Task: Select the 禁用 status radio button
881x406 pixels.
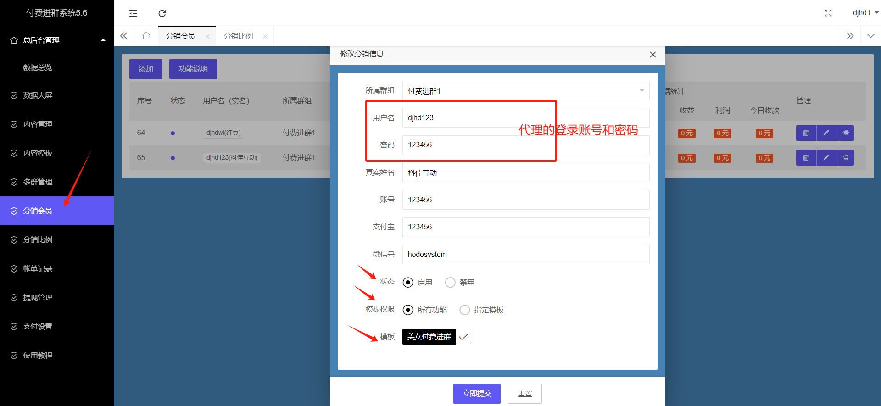Action: pyautogui.click(x=450, y=282)
